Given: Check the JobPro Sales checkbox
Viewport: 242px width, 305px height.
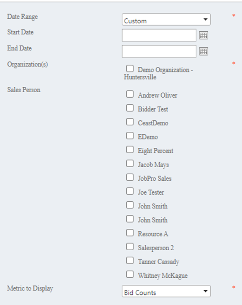Looking at the screenshot, I should (x=130, y=177).
